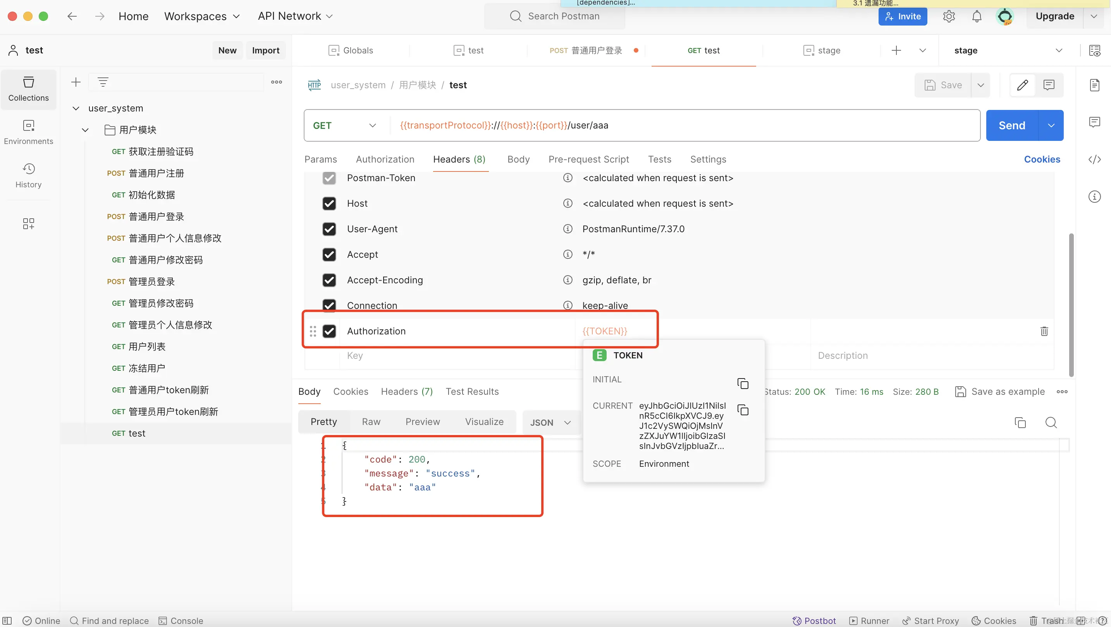Collapse the user_system collection
Image resolution: width=1111 pixels, height=627 pixels.
click(x=76, y=108)
